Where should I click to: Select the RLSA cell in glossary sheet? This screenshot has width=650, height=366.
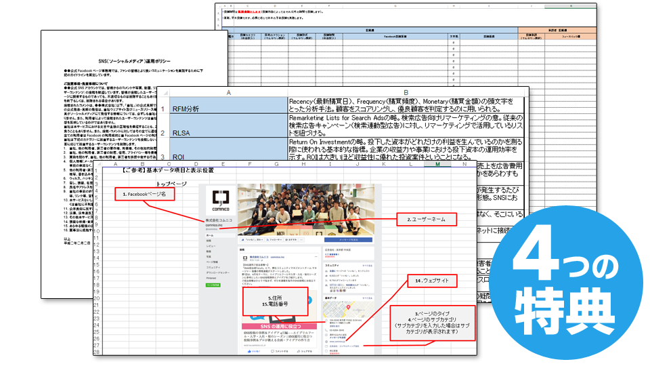228,125
